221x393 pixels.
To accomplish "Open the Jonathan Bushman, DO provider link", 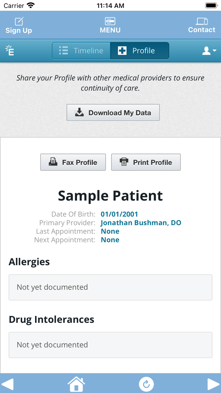I will pos(141,223).
